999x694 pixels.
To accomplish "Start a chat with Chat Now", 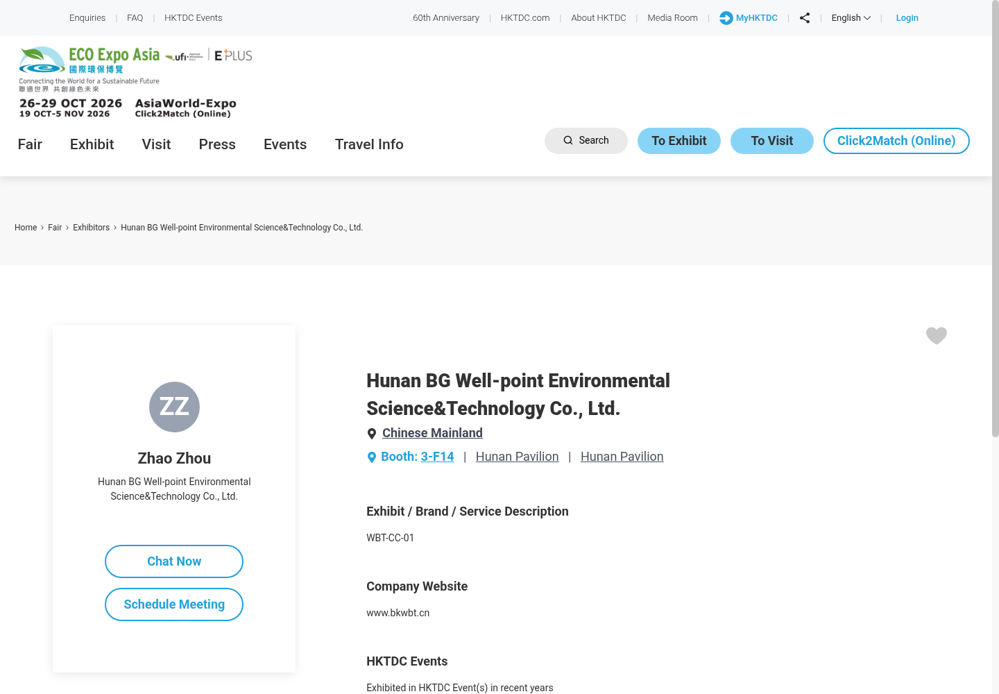I will [x=174, y=561].
